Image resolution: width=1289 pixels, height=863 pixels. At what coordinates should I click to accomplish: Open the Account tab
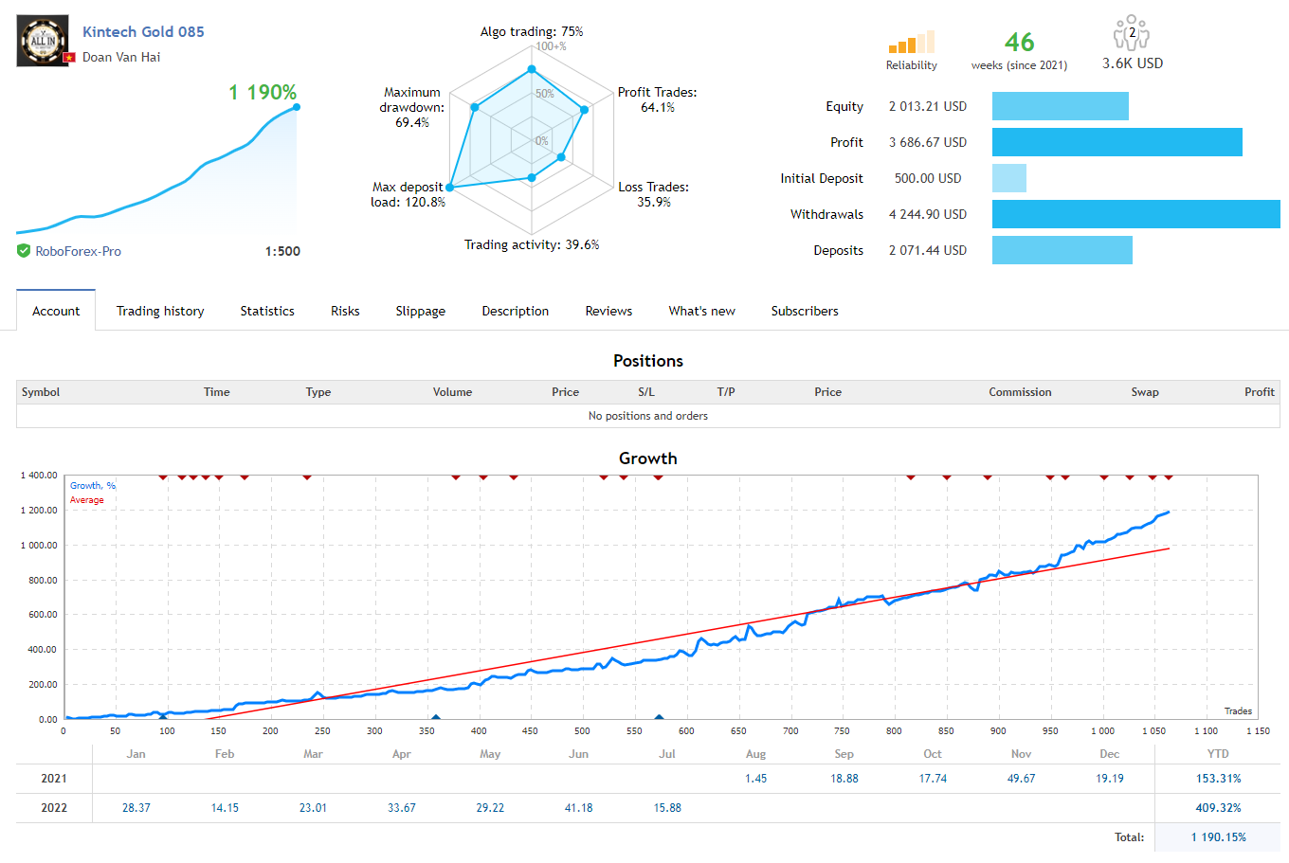(x=56, y=311)
